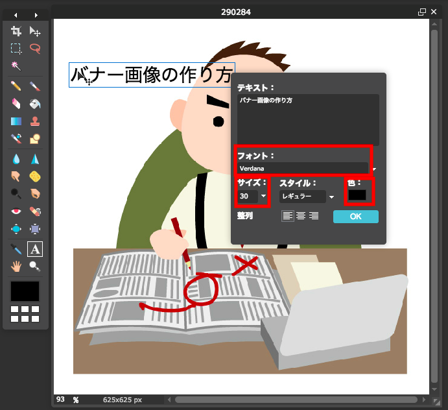Maximize the 290284 image window

tap(421, 12)
